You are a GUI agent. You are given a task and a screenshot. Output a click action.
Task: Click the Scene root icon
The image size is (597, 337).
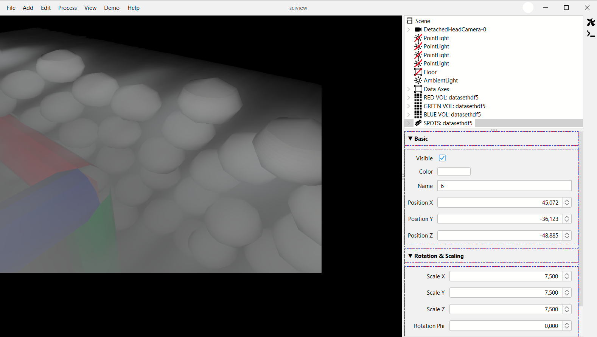409,21
